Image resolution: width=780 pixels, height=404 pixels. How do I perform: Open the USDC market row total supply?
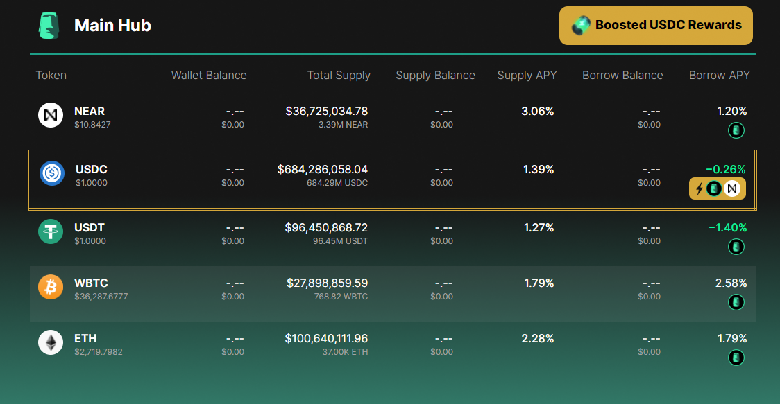coord(323,170)
